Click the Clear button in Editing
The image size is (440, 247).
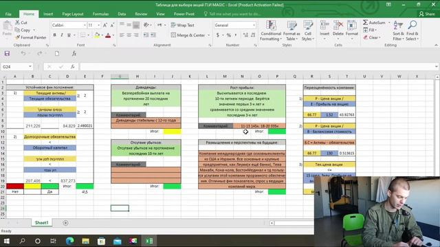pos(371,37)
